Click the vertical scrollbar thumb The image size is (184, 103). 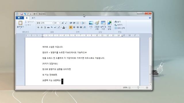[x=150, y=74]
